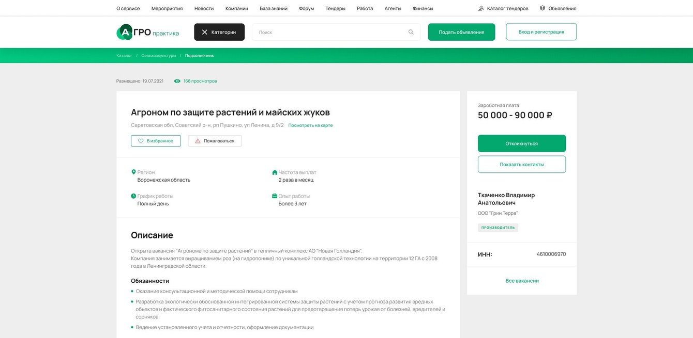Click the tender catalog icon
Viewport: 693px width, 338px height.
(x=481, y=8)
